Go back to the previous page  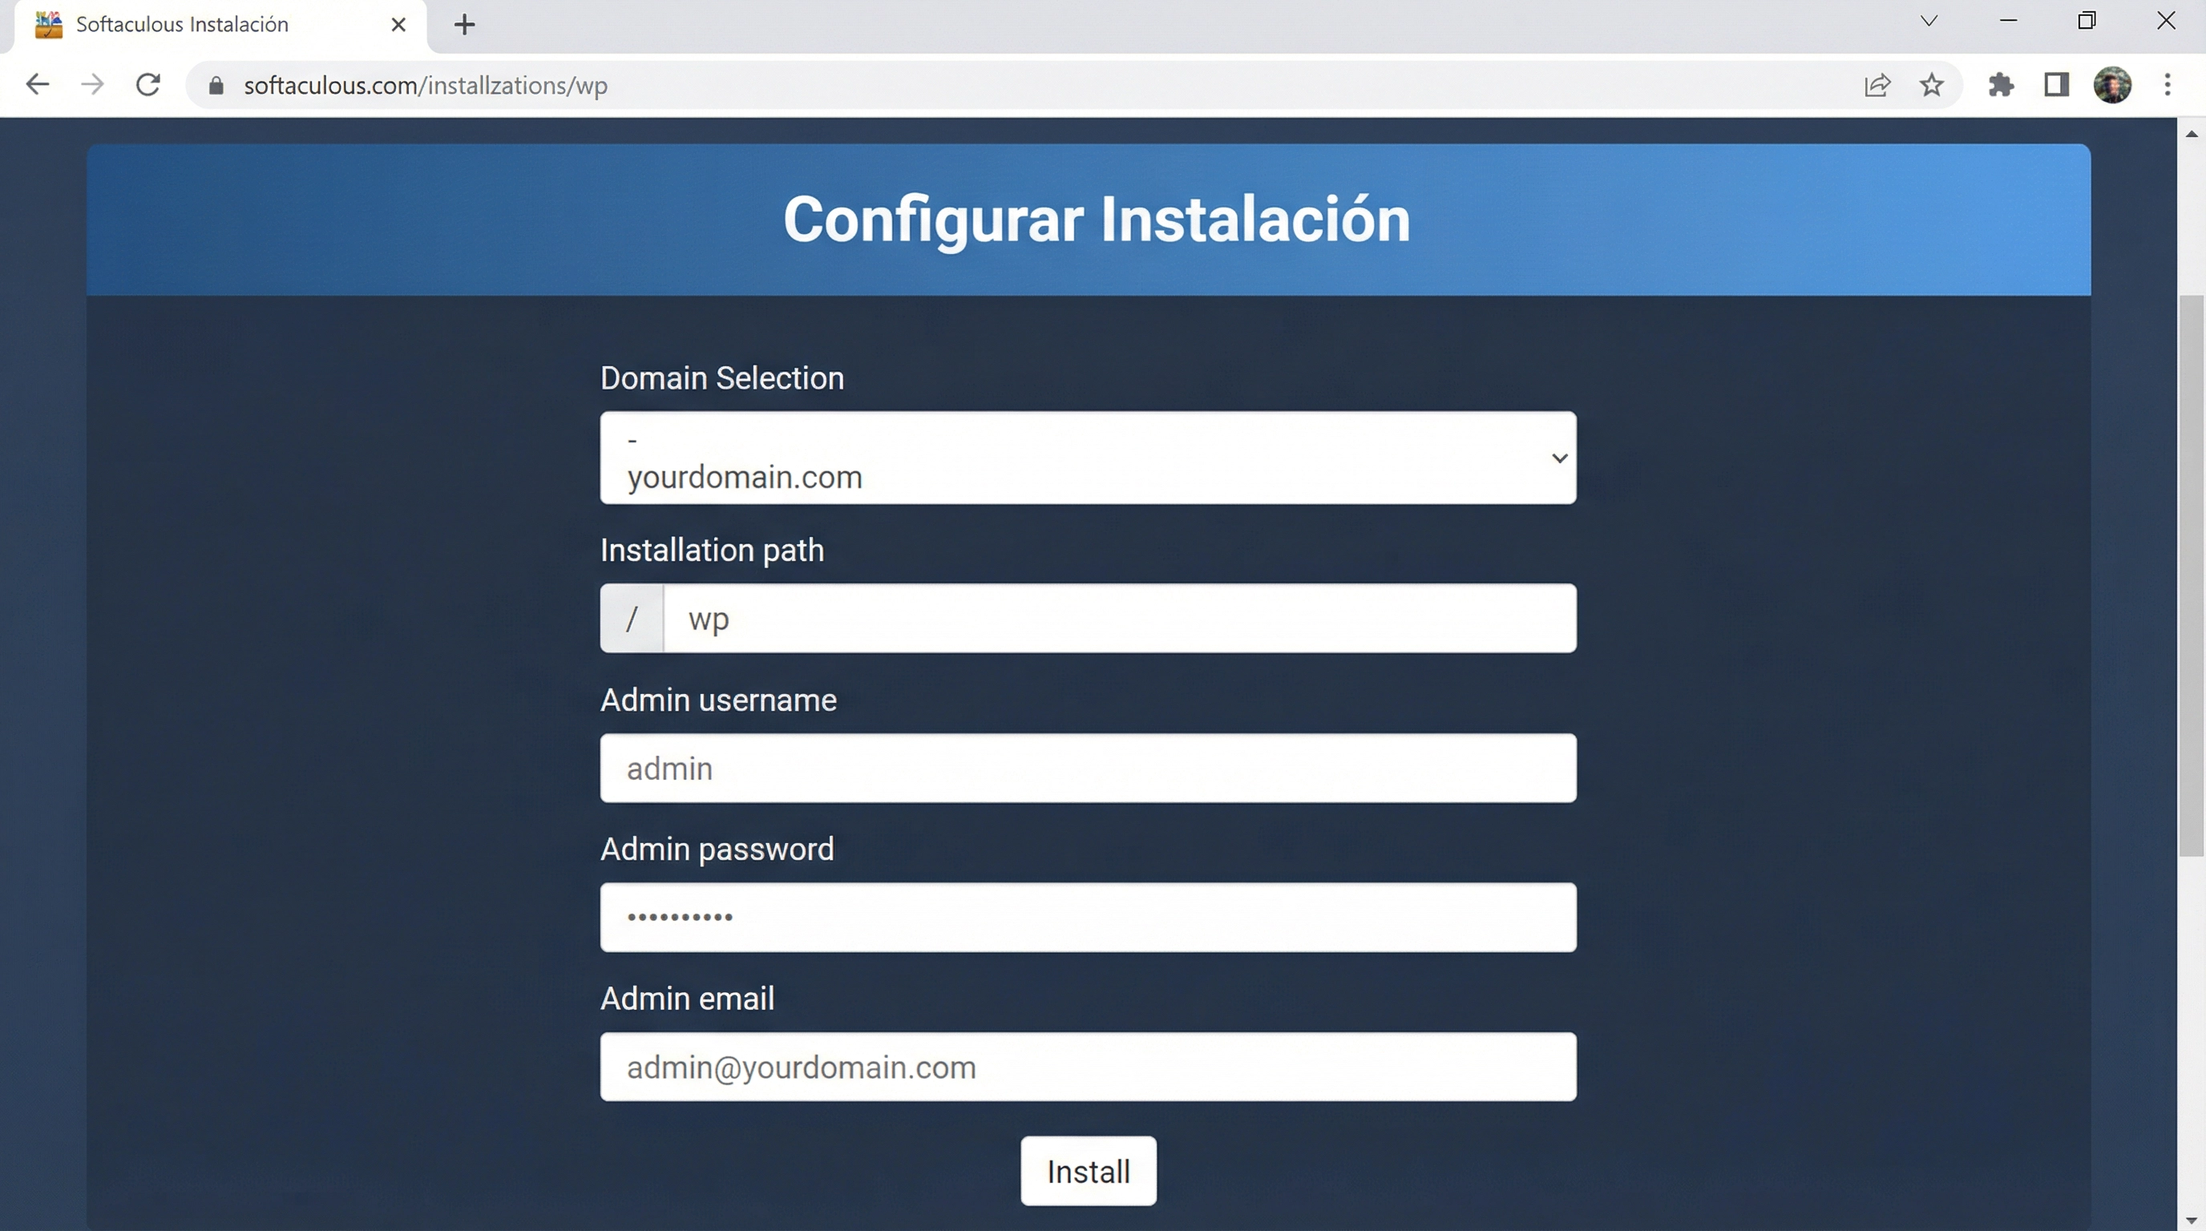[38, 85]
